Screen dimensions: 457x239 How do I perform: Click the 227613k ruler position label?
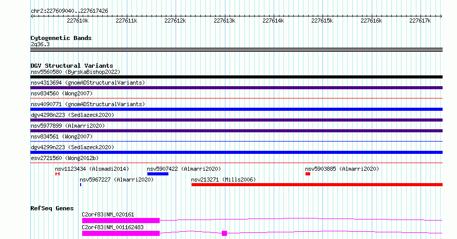tap(224, 21)
